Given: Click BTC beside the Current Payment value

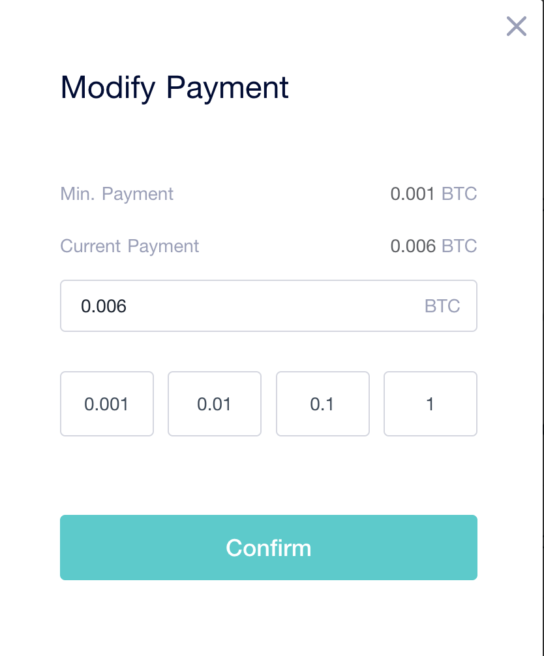Looking at the screenshot, I should pos(459,246).
